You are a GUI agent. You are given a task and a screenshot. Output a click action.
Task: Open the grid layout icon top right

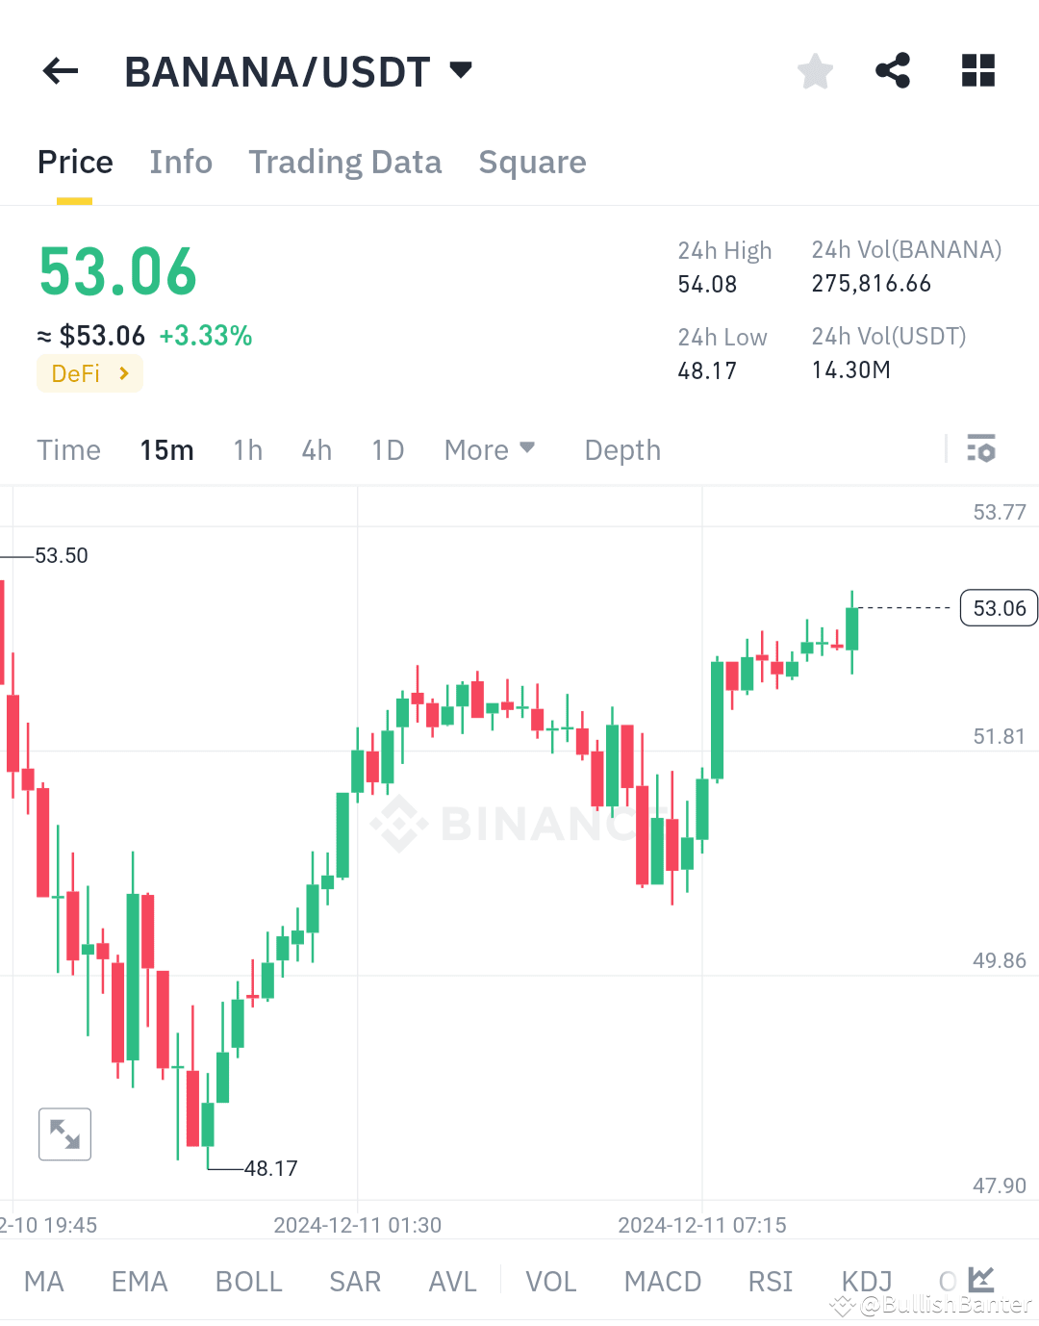[x=978, y=70]
